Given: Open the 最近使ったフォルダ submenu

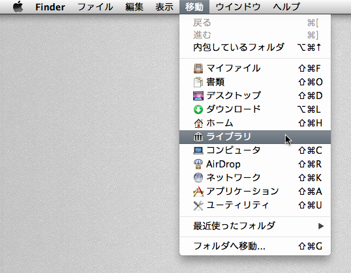Looking at the screenshot, I should click(x=255, y=226).
